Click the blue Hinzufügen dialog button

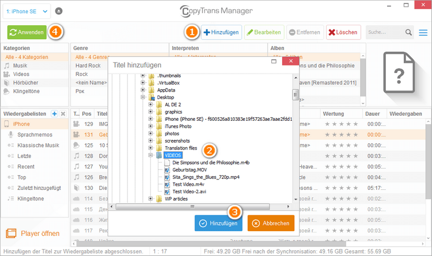(218, 223)
